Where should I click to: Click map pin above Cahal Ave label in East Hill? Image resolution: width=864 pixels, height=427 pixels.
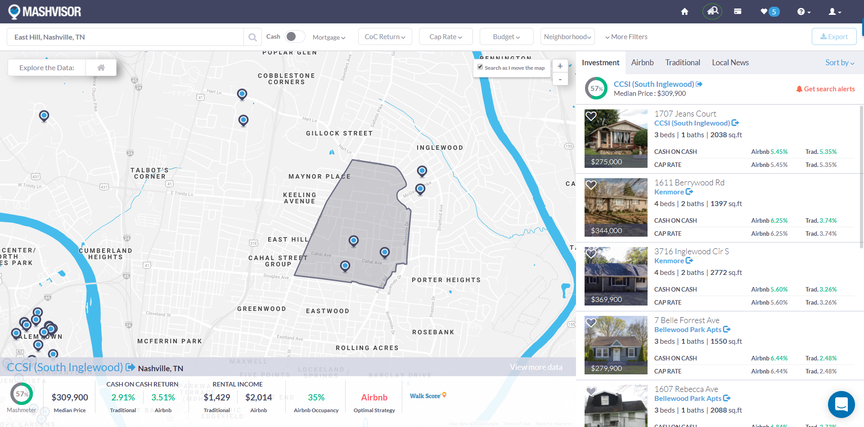(354, 241)
